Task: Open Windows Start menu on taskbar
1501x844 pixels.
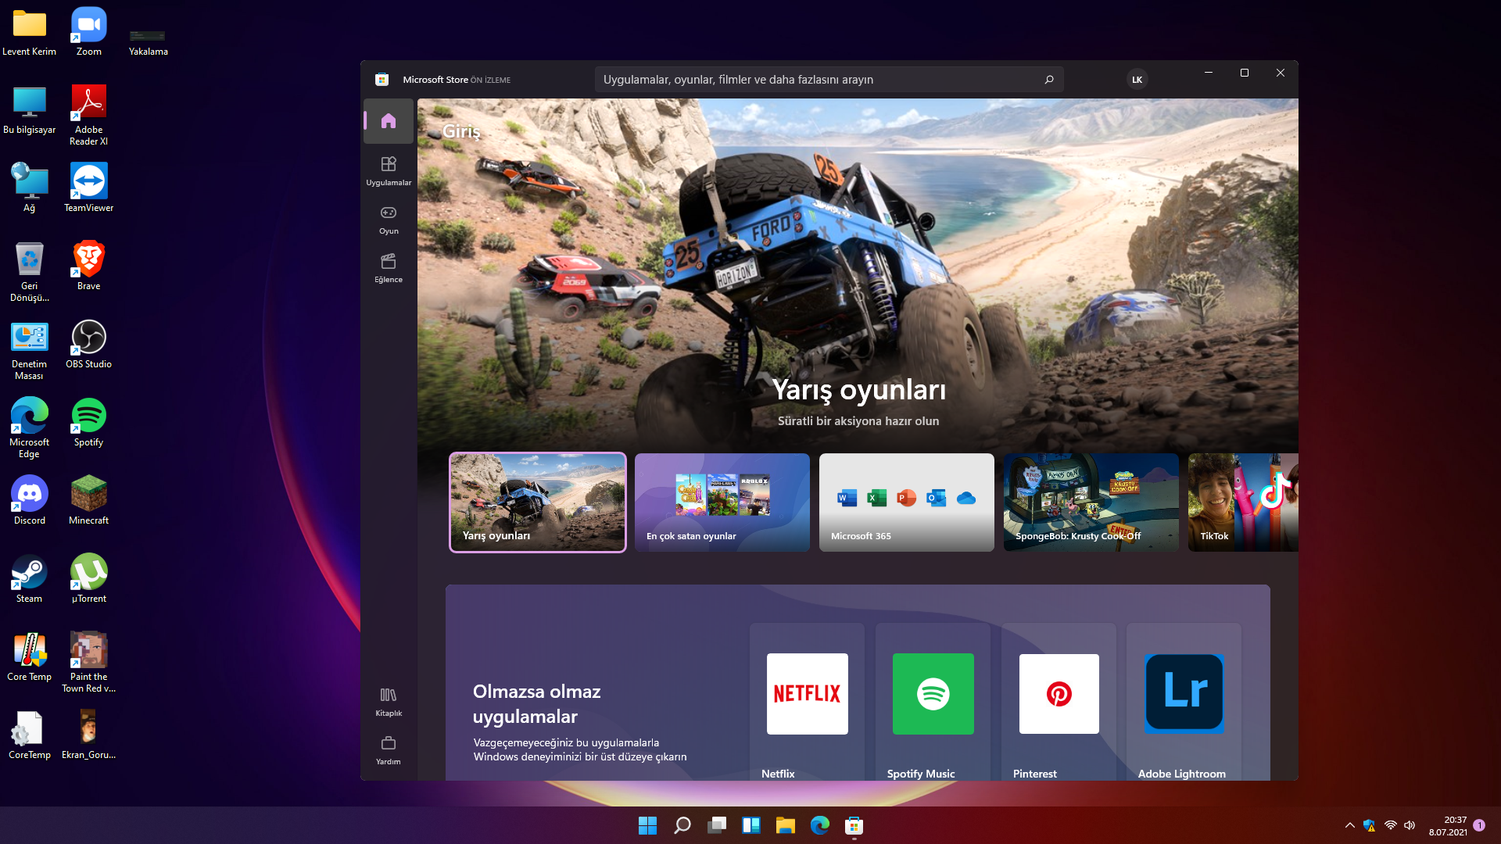Action: click(x=647, y=825)
